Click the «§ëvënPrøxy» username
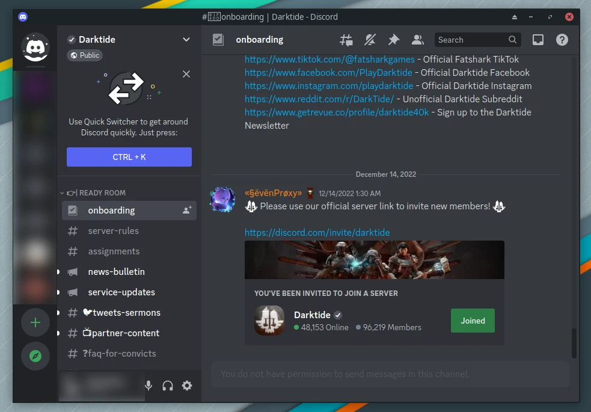 [274, 193]
